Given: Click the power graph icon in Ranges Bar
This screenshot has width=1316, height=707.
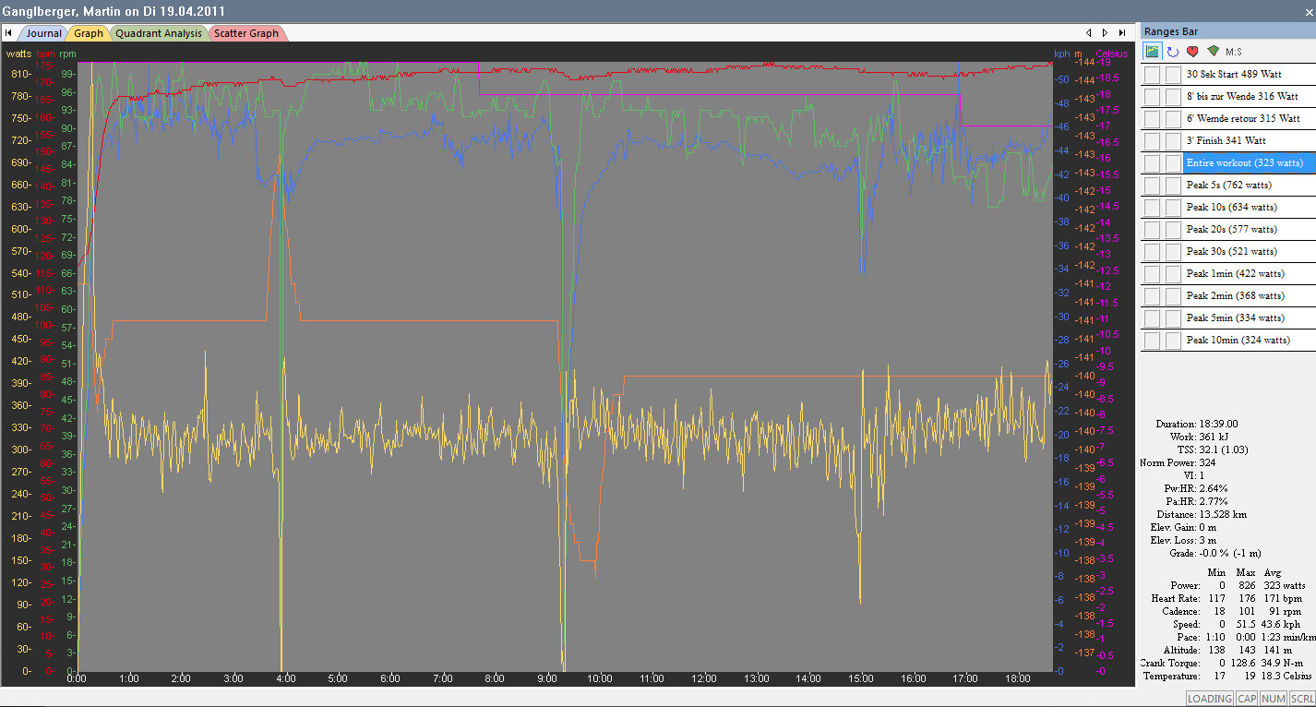Looking at the screenshot, I should coord(1152,52).
